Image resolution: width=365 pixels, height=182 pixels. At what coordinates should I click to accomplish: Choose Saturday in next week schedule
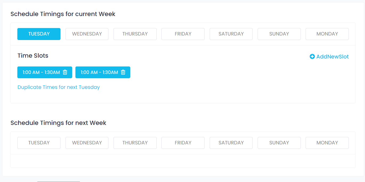coord(231,143)
